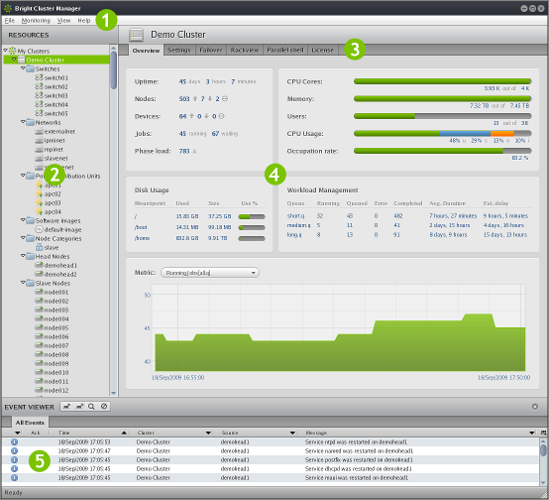Click the switch03 device icon

39,95
